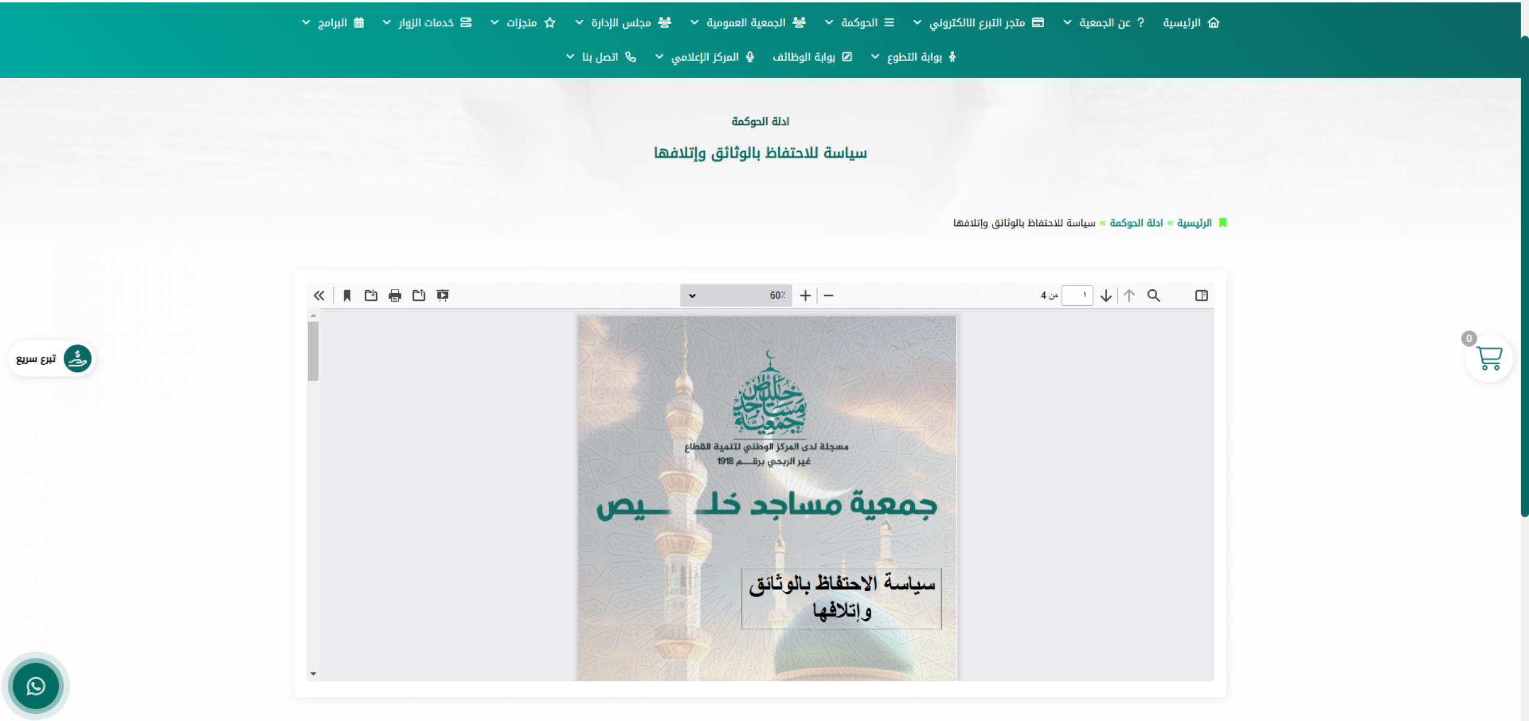Image resolution: width=1529 pixels, height=721 pixels.
Task: Click card icon beside متجر التبرع الالكتروني
Action: click(1038, 23)
